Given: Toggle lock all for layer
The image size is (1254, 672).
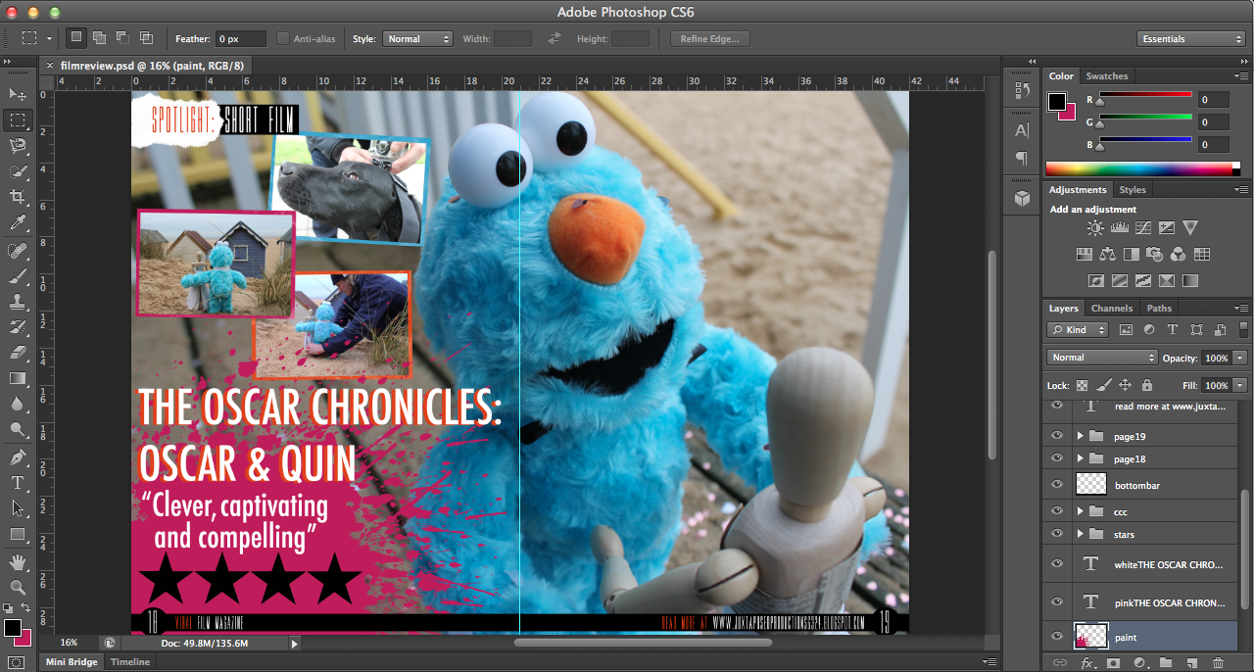Looking at the screenshot, I should pyautogui.click(x=1146, y=385).
